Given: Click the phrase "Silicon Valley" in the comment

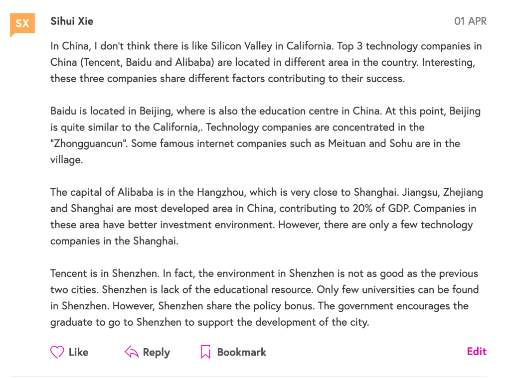Looking at the screenshot, I should 242,46.
